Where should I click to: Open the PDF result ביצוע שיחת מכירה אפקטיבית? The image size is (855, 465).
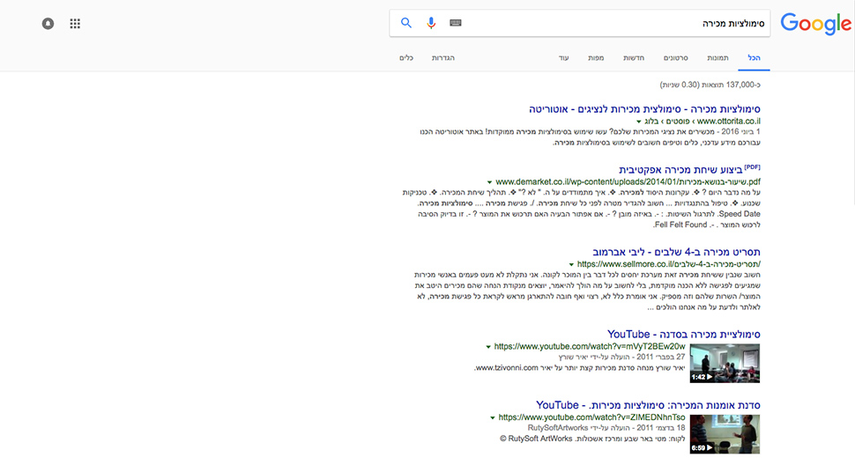tap(680, 170)
